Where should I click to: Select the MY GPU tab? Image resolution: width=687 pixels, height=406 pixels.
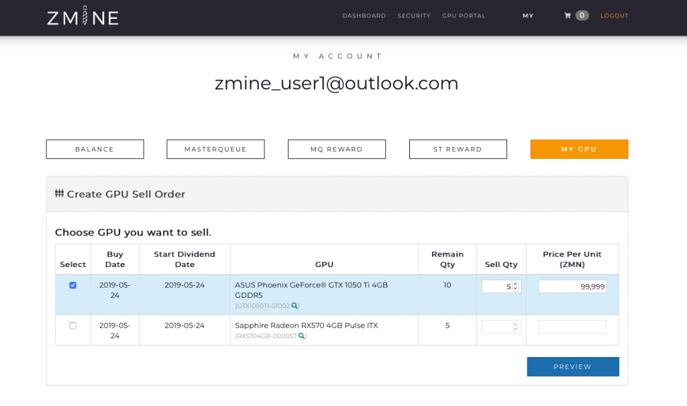coord(579,149)
